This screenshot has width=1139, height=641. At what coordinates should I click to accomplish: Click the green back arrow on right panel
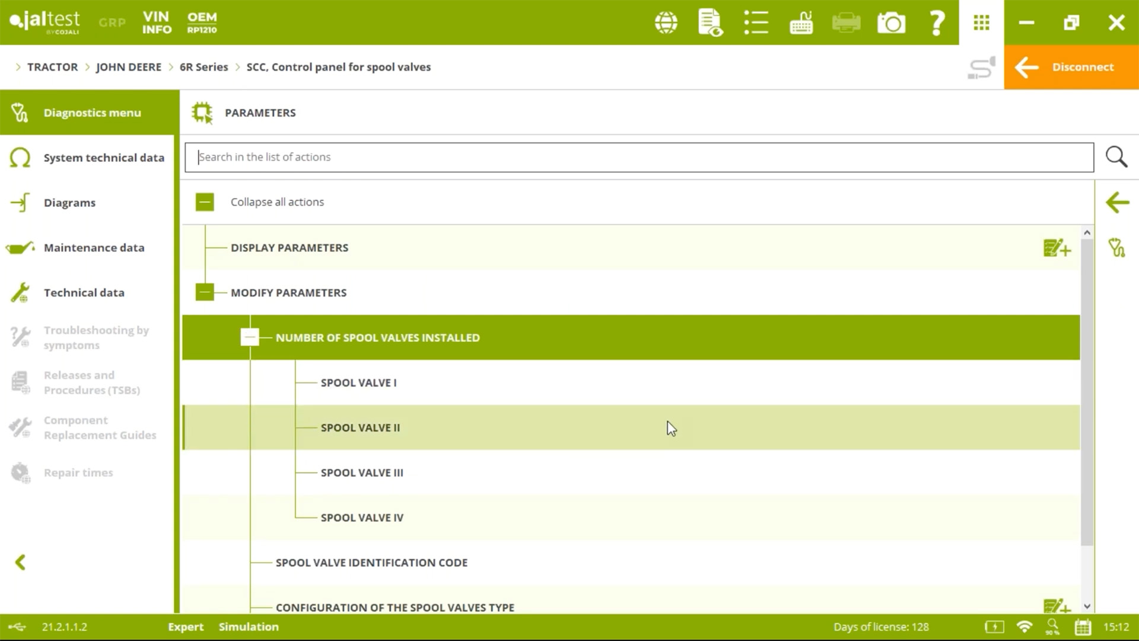click(1117, 203)
